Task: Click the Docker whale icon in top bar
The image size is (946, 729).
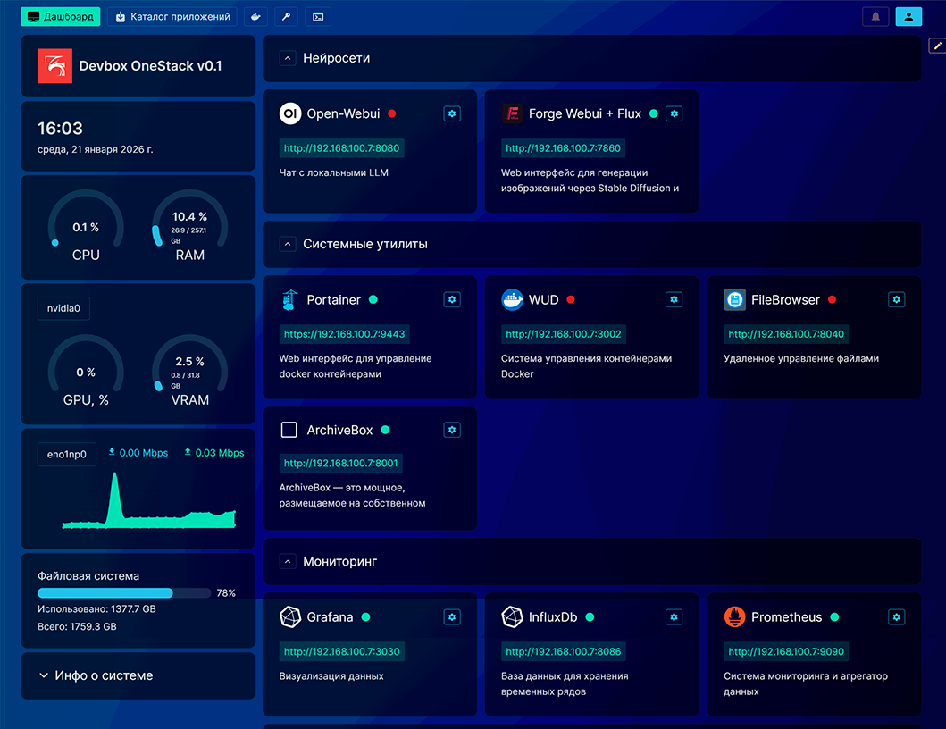Action: (x=256, y=17)
